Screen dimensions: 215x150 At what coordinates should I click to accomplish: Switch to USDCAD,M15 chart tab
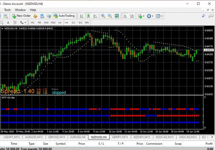pos(188,137)
